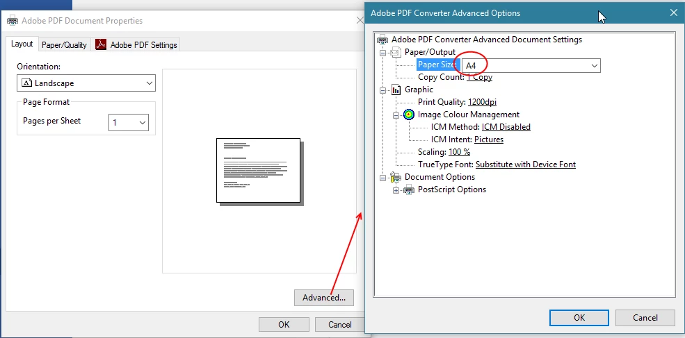Click the landscape page preview thumbnail
The height and width of the screenshot is (338, 685).
(x=259, y=171)
